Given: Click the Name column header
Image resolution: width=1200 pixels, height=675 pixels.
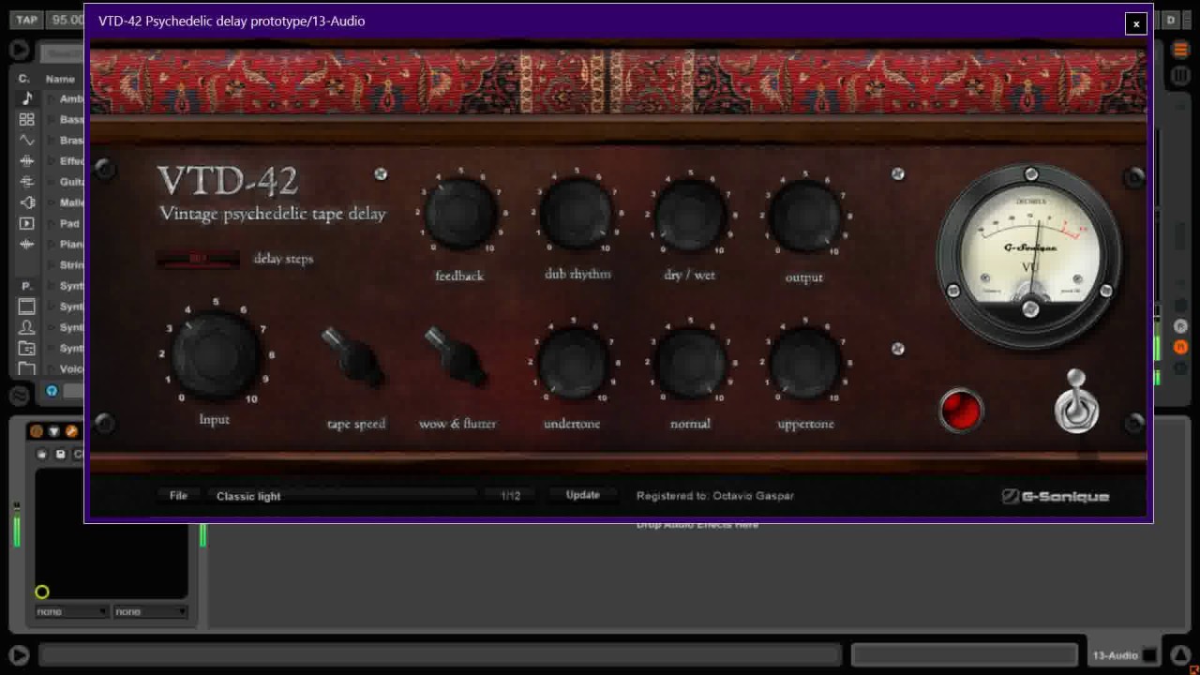Looking at the screenshot, I should [60, 79].
